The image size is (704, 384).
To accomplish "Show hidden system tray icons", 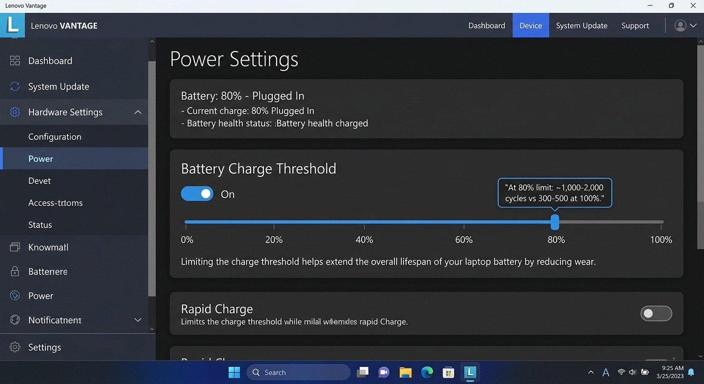I will [591, 372].
